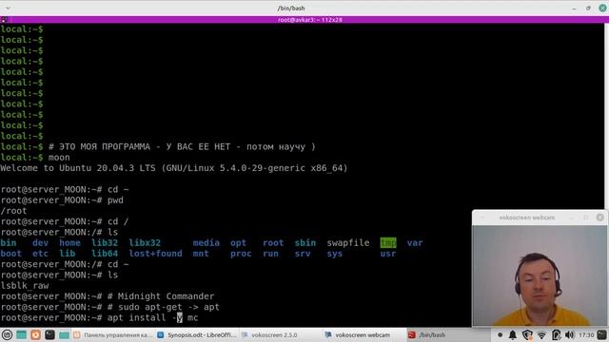Click the 'opt' directory name
Image resolution: width=609 pixels, height=342 pixels.
pyautogui.click(x=238, y=243)
